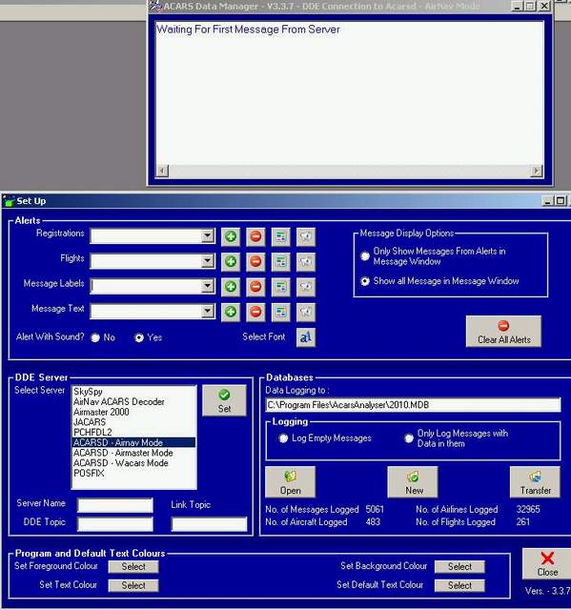Expand the Message Text dropdown
The height and width of the screenshot is (610, 571).
click(x=208, y=312)
